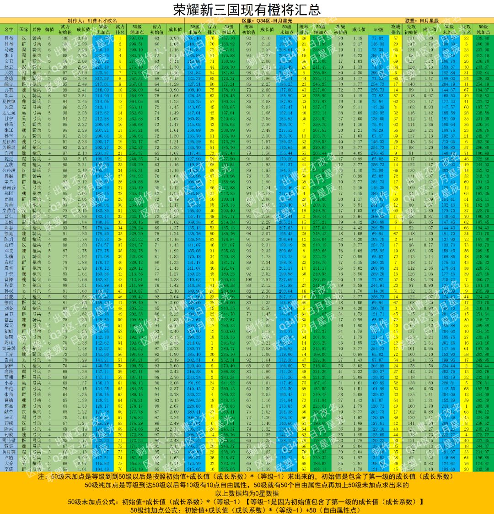Select the name cell 黄月英
The width and height of the screenshot is (494, 514).
(x=9, y=452)
